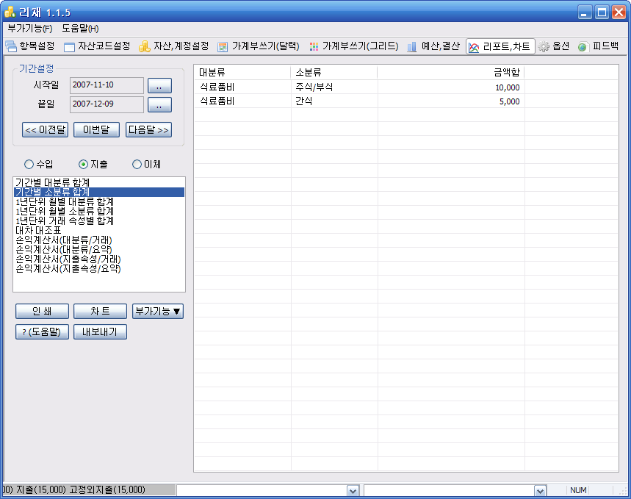Open the 도움말(H) menu
Screen dimensions: 631x499
click(x=80, y=29)
